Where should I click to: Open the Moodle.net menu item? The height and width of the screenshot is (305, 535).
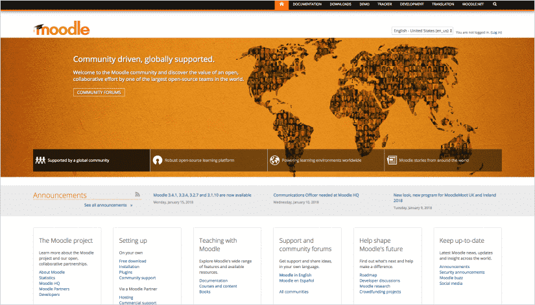(x=473, y=5)
